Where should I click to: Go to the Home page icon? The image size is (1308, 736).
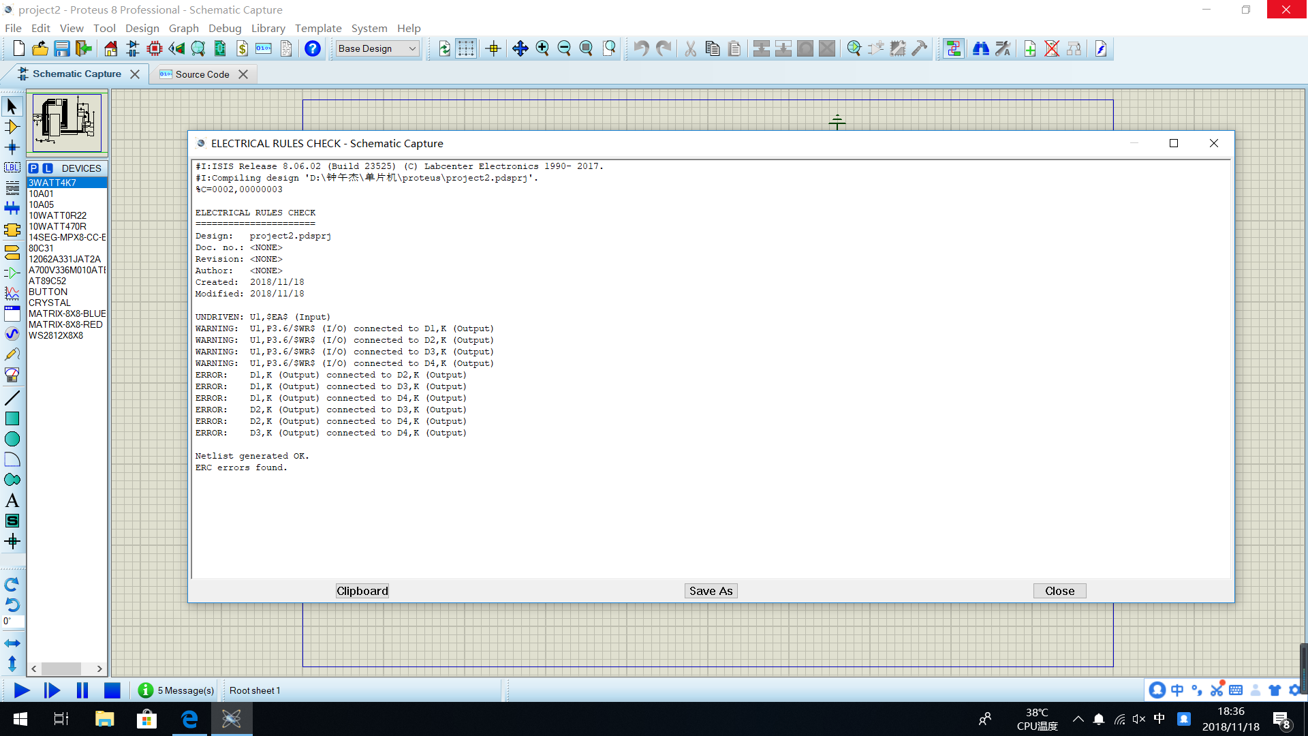pyautogui.click(x=110, y=48)
